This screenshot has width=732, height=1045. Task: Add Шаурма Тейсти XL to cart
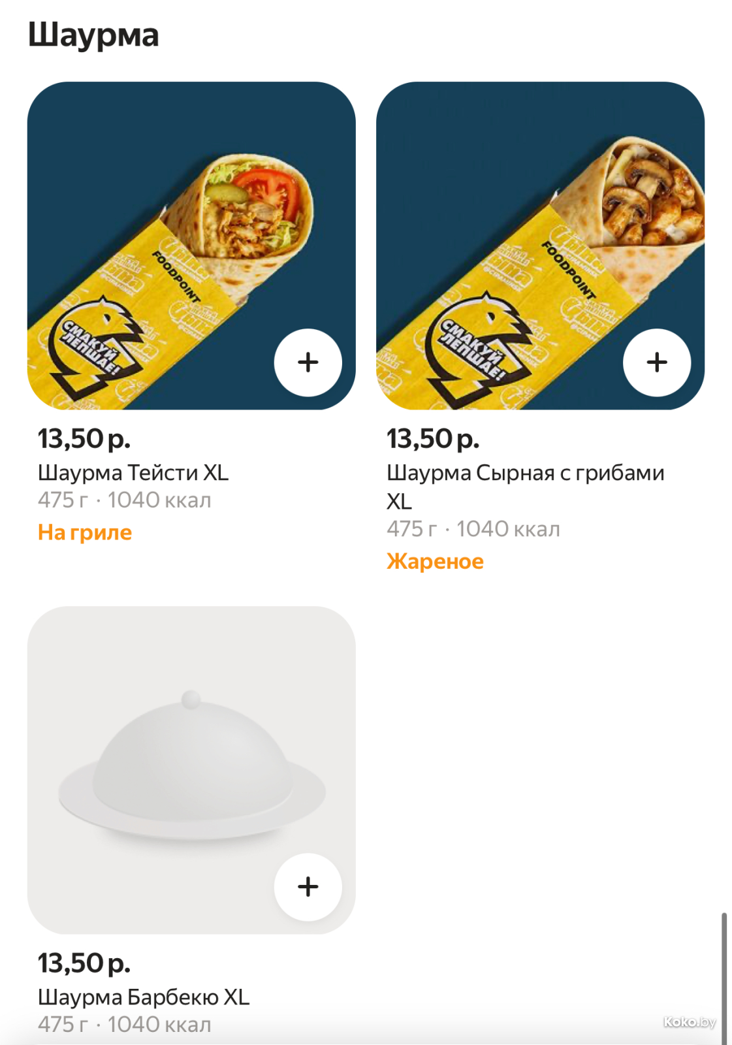point(308,362)
